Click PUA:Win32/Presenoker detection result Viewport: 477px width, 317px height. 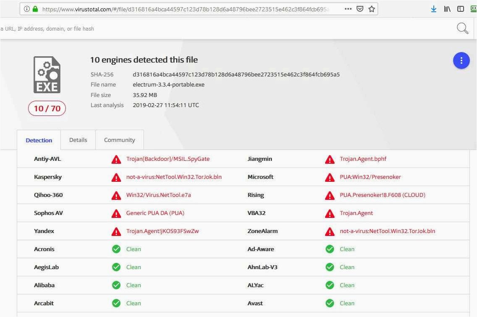(370, 177)
